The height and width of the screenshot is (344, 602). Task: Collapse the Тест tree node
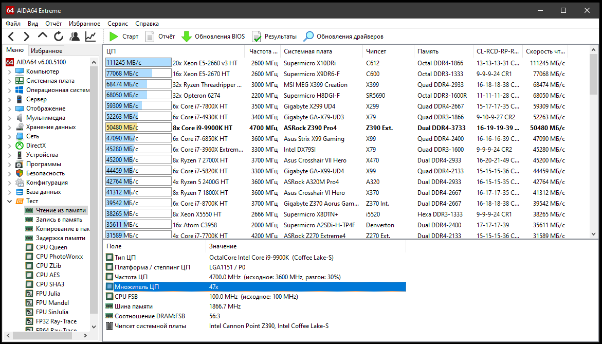pyautogui.click(x=10, y=201)
